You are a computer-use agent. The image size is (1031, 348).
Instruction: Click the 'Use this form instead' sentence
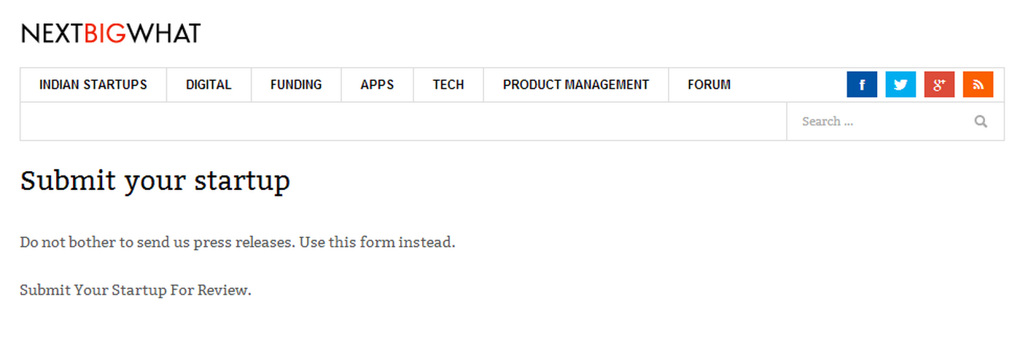tap(378, 242)
